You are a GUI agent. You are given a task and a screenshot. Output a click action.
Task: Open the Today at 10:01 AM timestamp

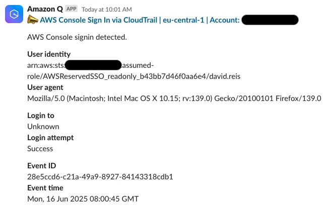click(x=107, y=10)
